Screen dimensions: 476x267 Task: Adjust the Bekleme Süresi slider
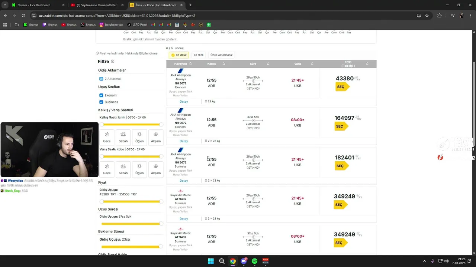click(131, 247)
